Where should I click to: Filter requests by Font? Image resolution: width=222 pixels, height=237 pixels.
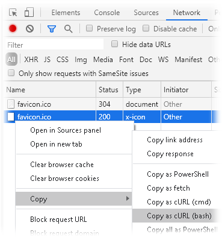pyautogui.click(x=126, y=60)
